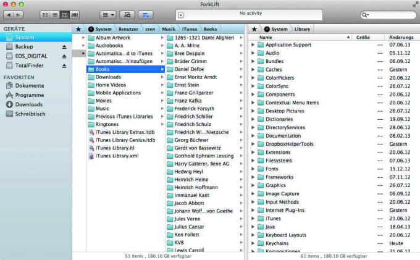Expand the Application Support folder
This screenshot has width=420, height=260.
tap(253, 44)
